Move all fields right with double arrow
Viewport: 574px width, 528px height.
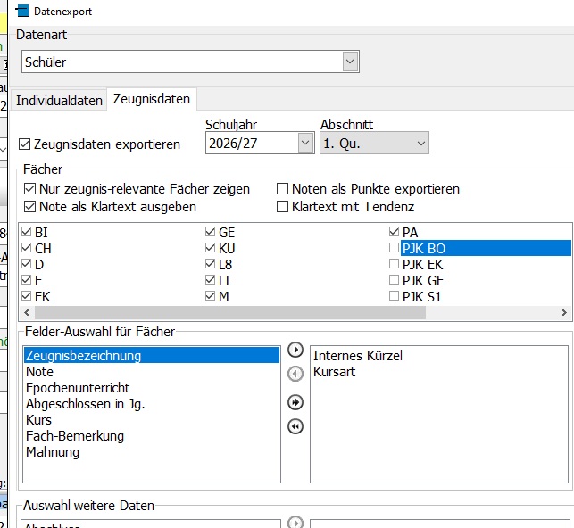click(295, 402)
